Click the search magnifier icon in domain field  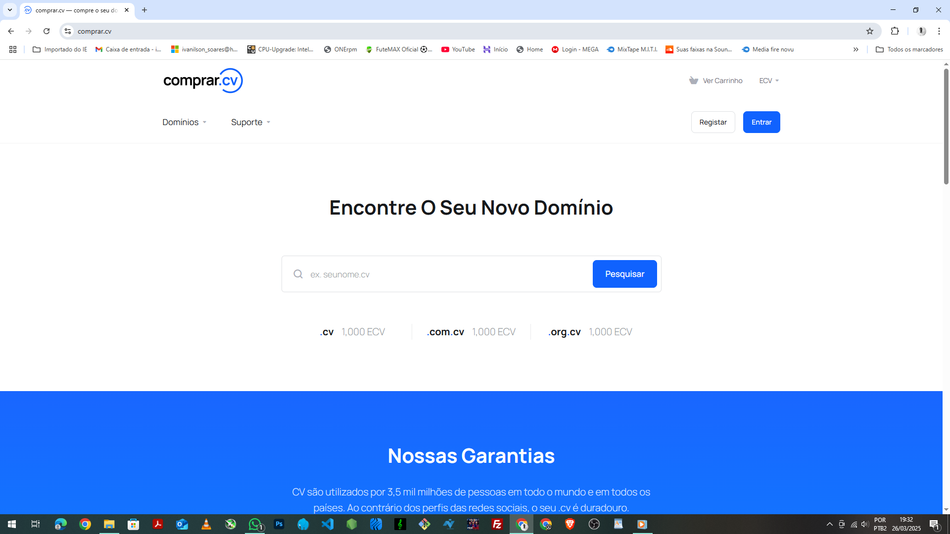298,274
